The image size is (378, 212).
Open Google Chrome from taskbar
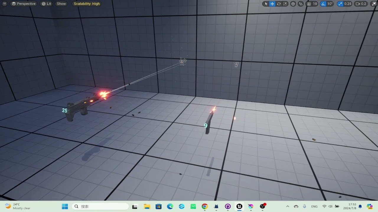(205, 206)
